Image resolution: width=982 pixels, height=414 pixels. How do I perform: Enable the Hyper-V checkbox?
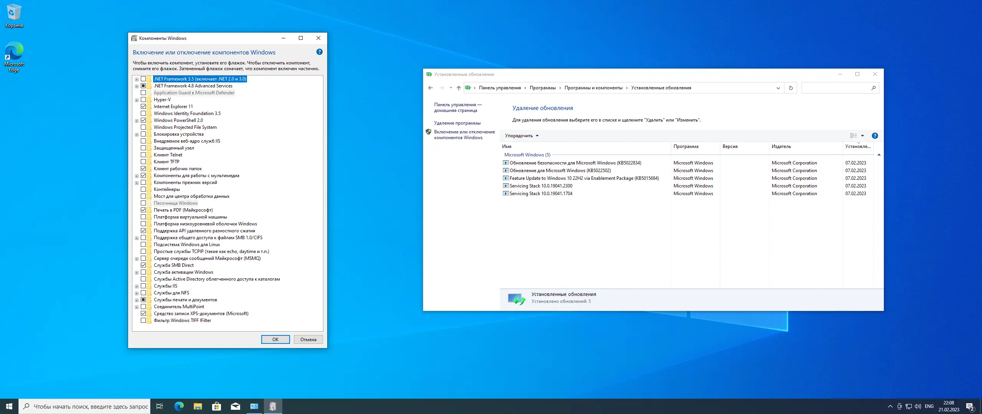pos(143,100)
